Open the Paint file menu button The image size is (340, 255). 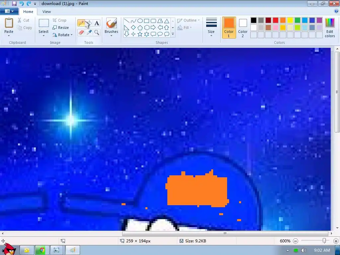pyautogui.click(x=9, y=11)
